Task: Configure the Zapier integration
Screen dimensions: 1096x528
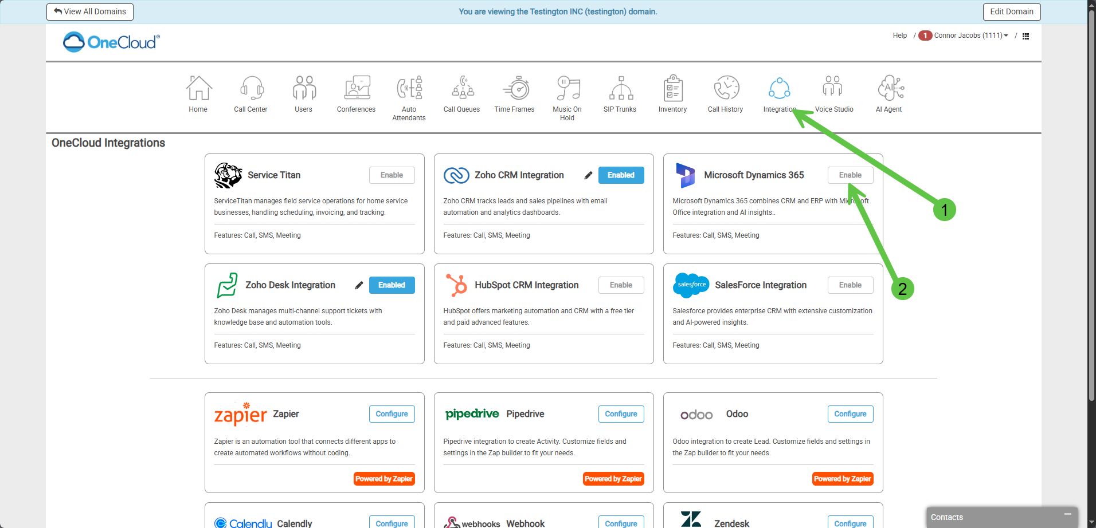Action: point(392,414)
